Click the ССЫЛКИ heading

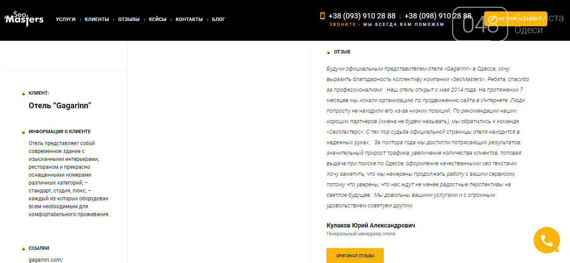click(39, 248)
